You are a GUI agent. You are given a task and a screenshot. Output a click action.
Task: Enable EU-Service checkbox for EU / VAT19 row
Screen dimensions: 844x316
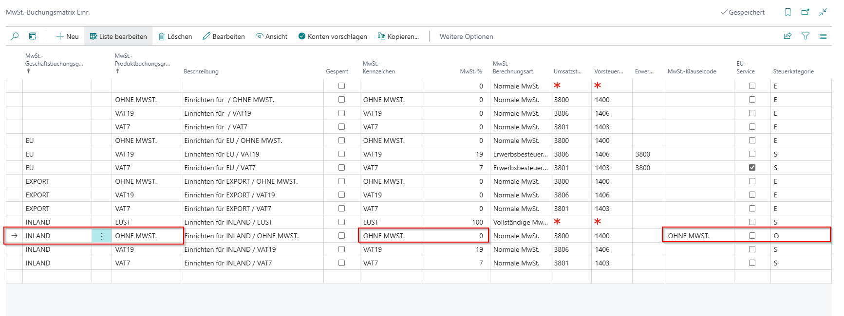[752, 154]
